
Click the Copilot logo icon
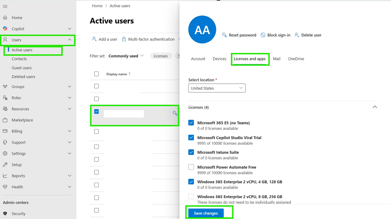[x=5, y=29]
